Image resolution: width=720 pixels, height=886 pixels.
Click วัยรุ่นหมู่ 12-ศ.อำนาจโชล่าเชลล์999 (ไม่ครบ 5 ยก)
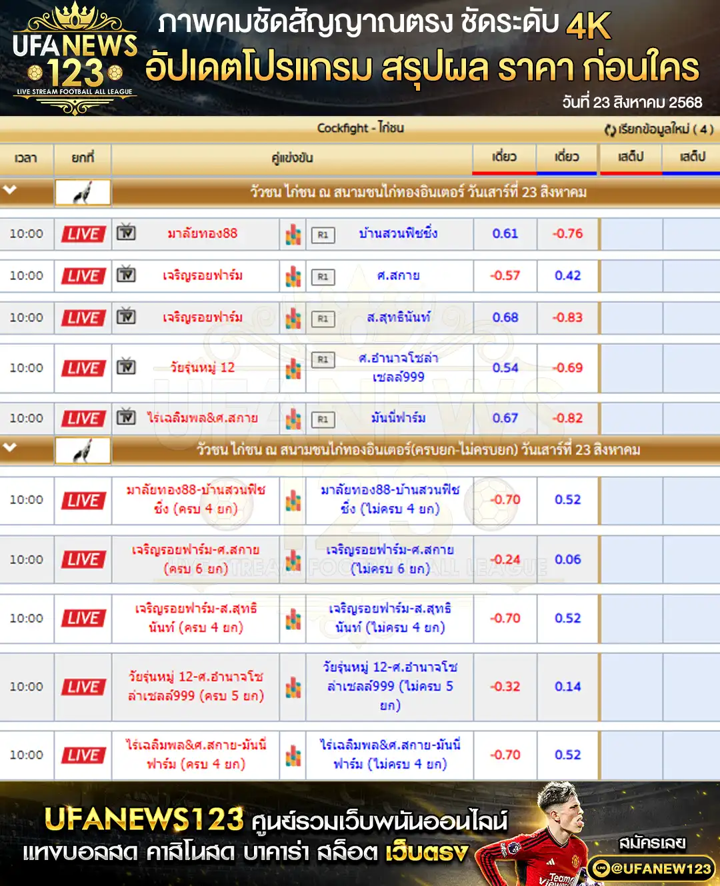390,686
